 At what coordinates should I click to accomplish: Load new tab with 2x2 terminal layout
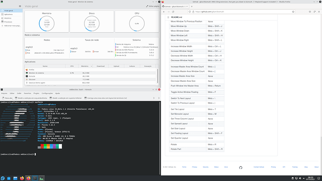(x=105, y=98)
